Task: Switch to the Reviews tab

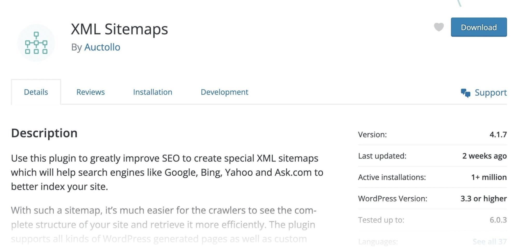Action: tap(90, 92)
